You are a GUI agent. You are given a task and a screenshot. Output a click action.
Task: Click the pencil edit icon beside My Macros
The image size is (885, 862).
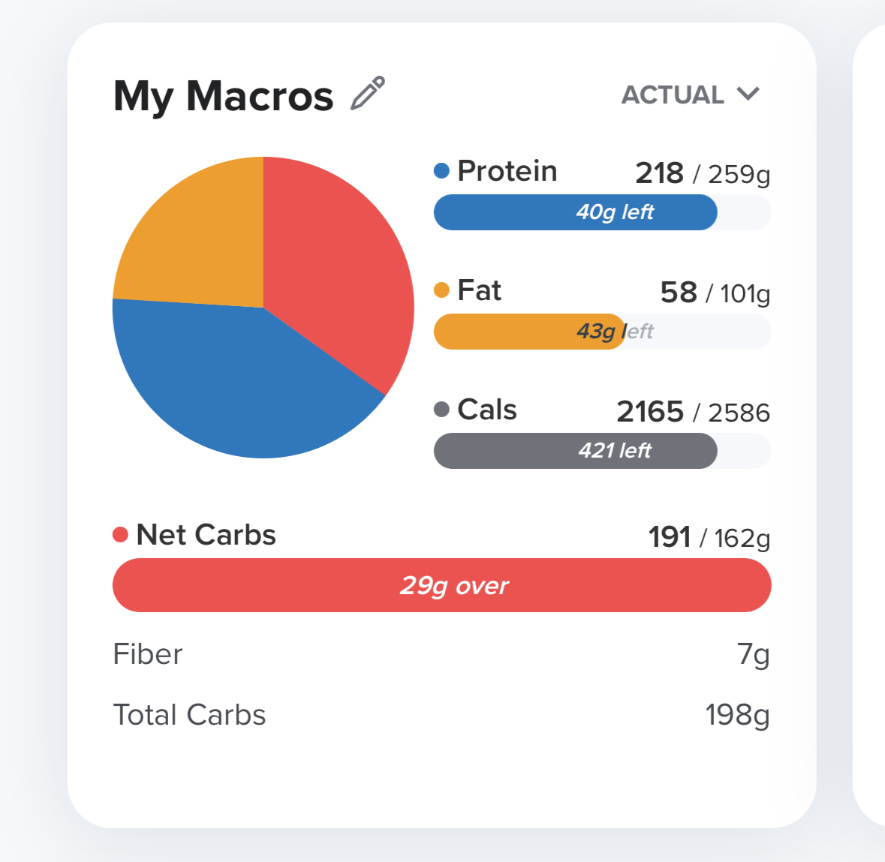[x=368, y=94]
